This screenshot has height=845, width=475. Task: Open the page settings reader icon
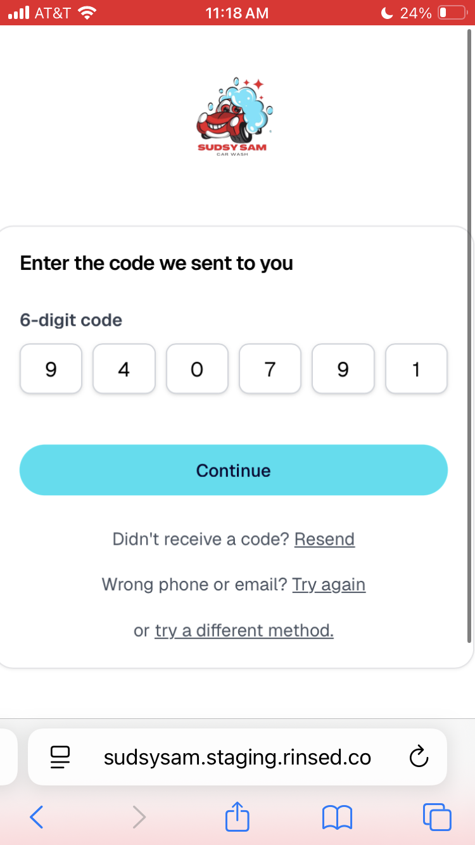click(60, 758)
